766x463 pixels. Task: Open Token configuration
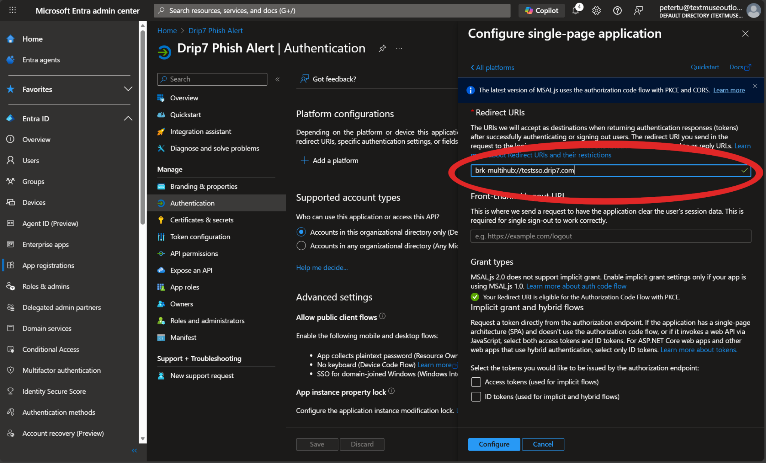tap(200, 237)
